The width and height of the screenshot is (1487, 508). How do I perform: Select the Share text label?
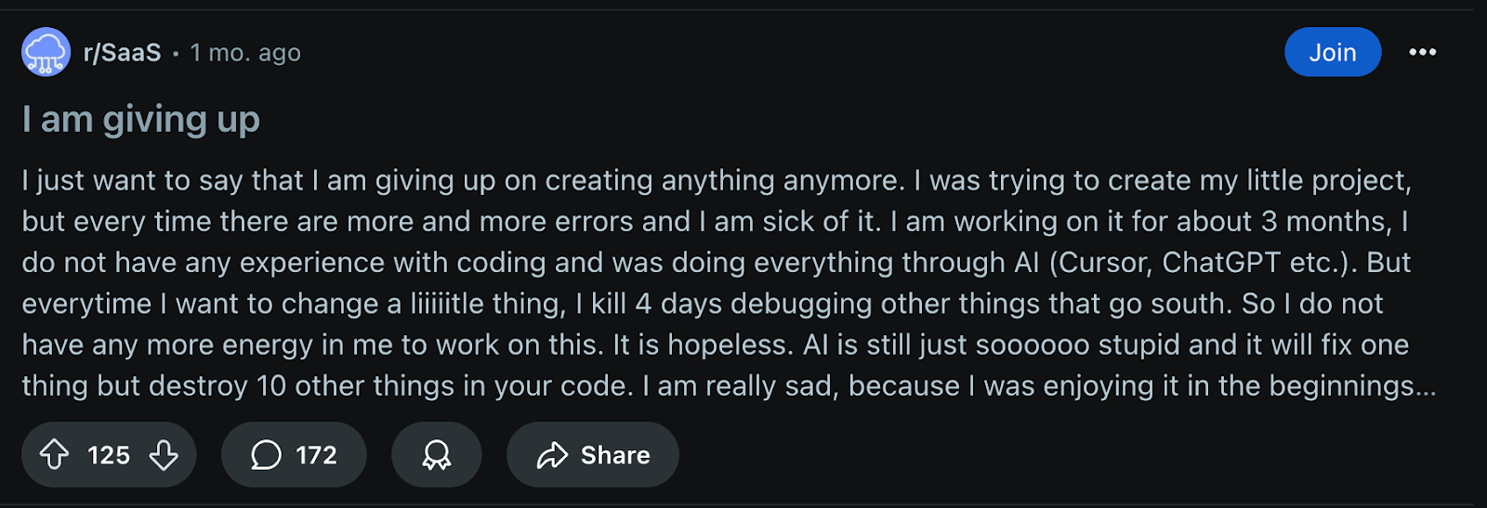click(615, 455)
